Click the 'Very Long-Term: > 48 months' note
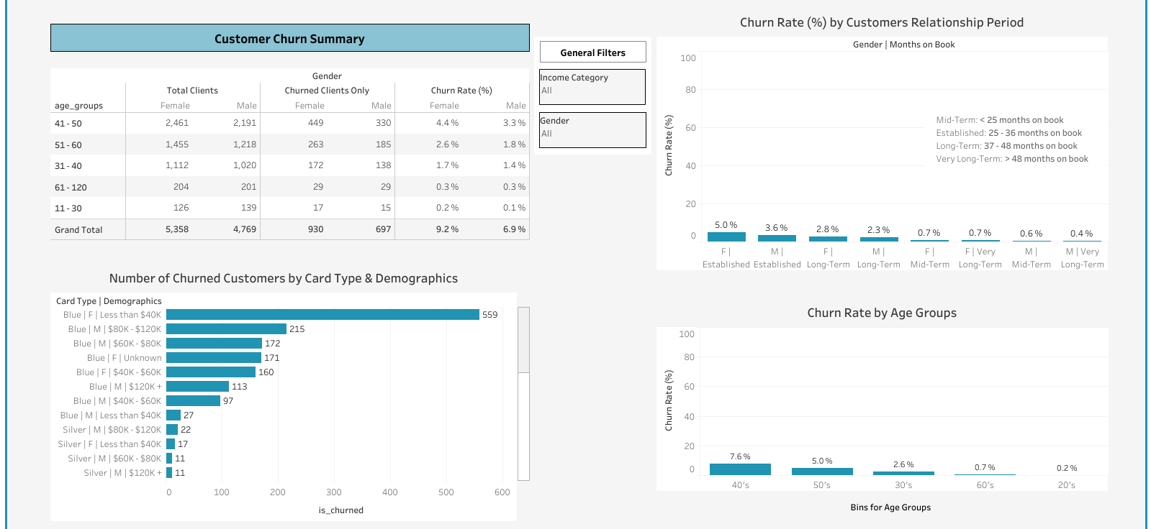The height and width of the screenshot is (529, 1151). [1012, 159]
